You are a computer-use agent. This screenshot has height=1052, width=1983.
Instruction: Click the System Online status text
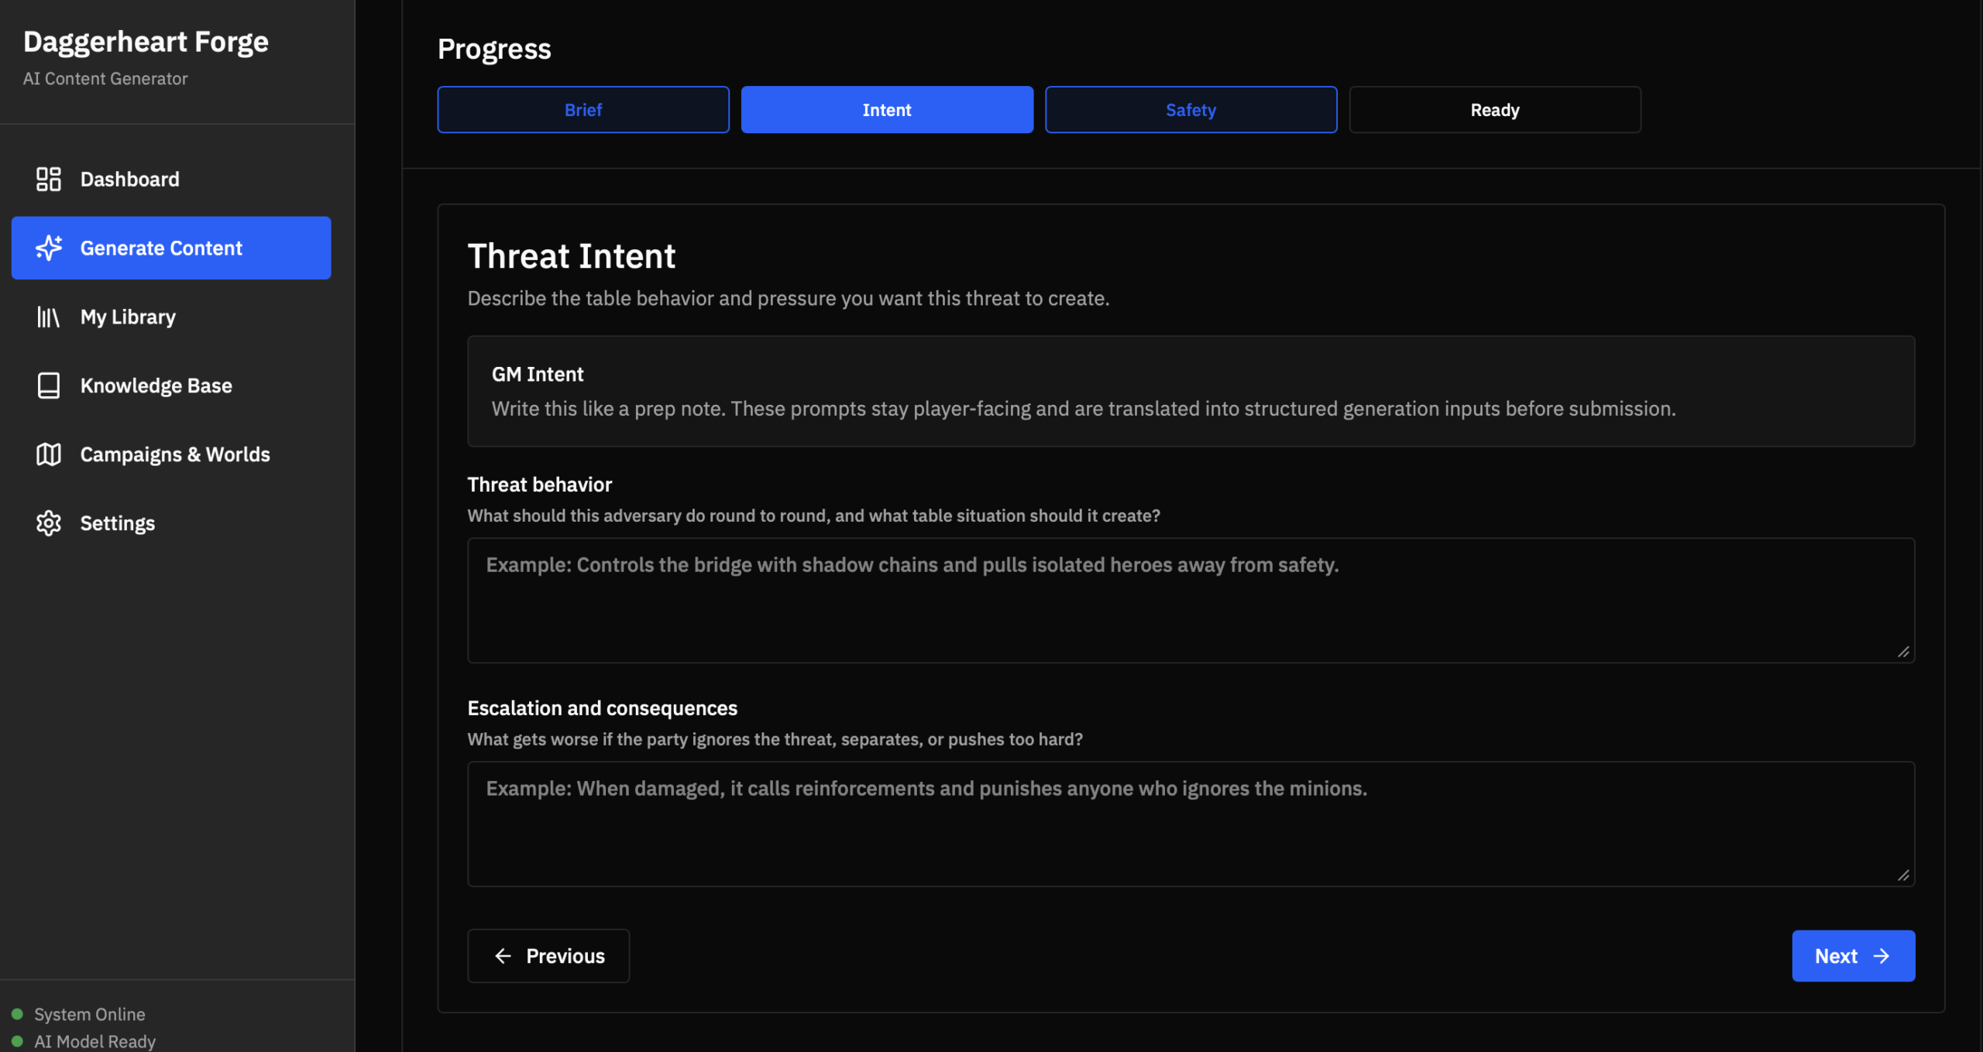[x=90, y=1014]
